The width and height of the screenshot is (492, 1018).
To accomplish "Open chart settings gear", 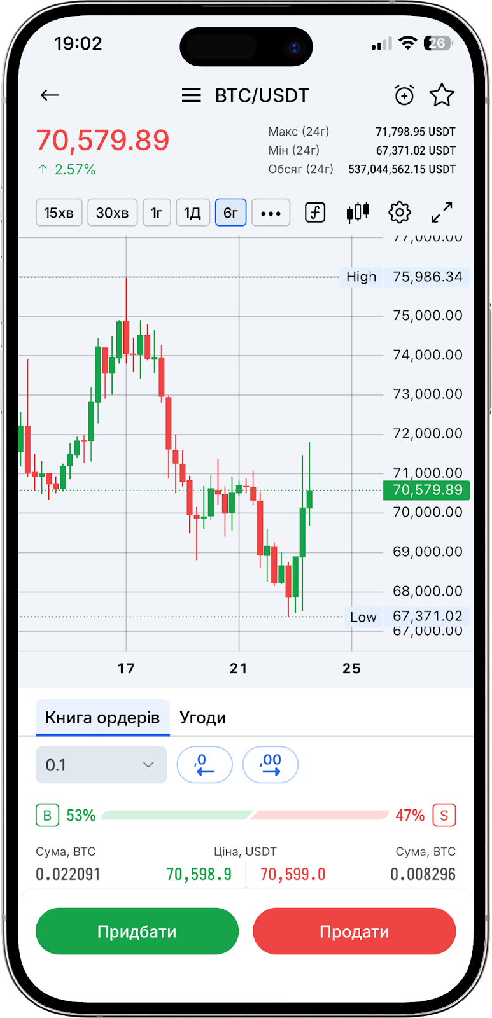I will [400, 213].
